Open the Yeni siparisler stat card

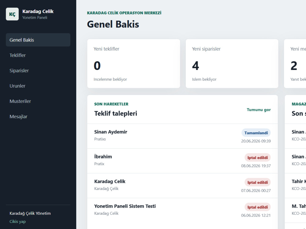point(232,64)
